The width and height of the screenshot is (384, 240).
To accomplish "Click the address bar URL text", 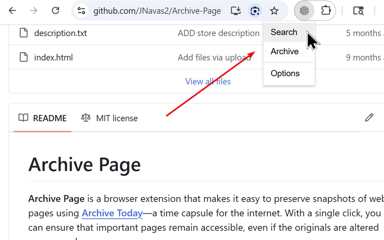I will coord(157,11).
